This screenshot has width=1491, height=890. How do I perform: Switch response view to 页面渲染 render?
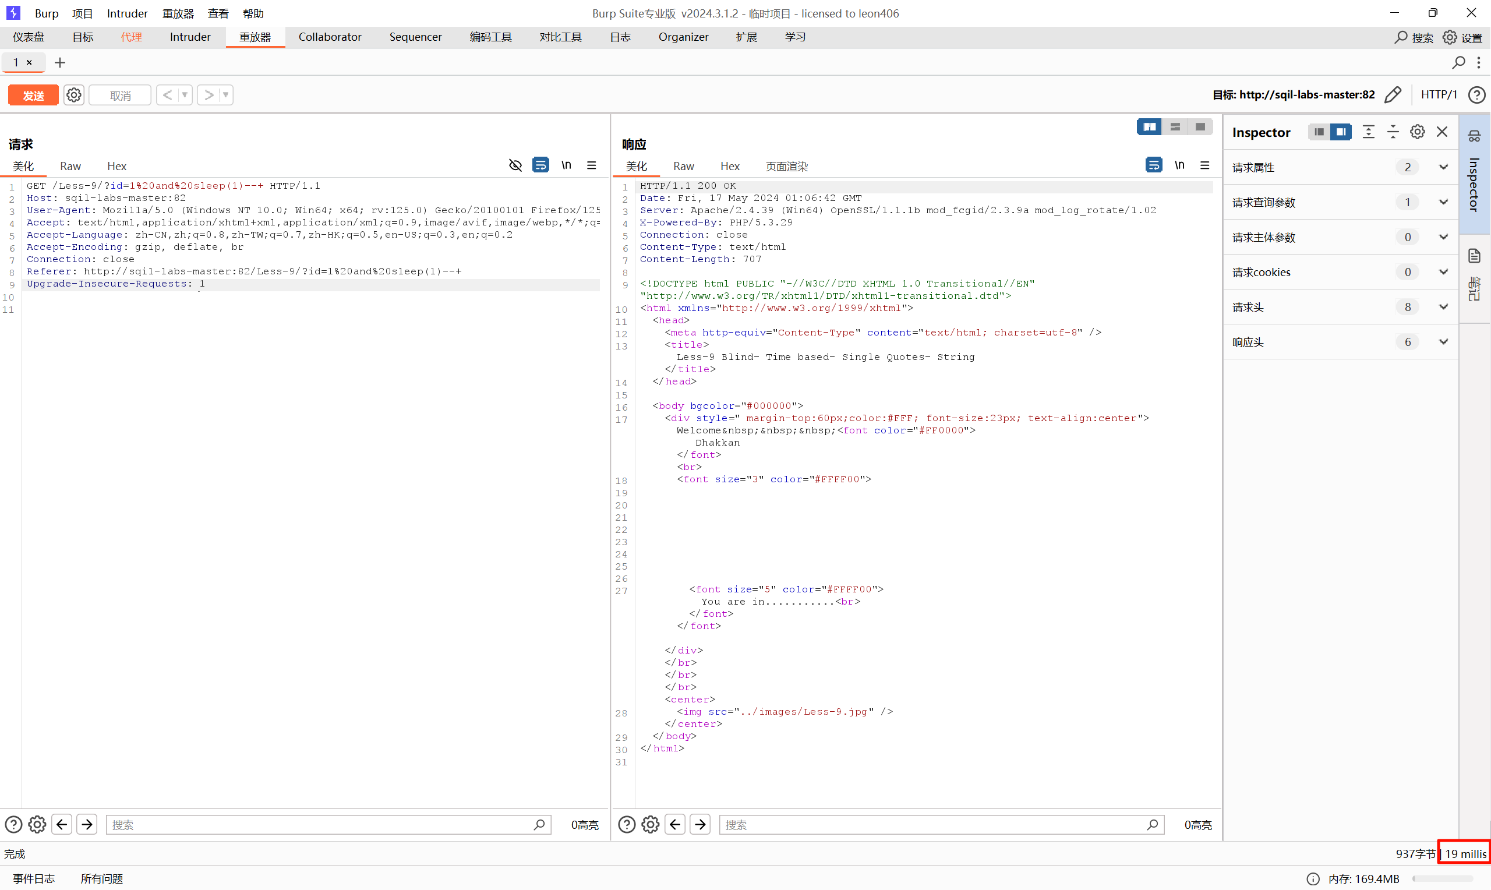point(787,166)
